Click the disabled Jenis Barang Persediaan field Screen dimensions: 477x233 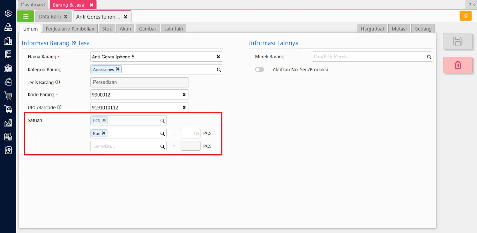139,82
